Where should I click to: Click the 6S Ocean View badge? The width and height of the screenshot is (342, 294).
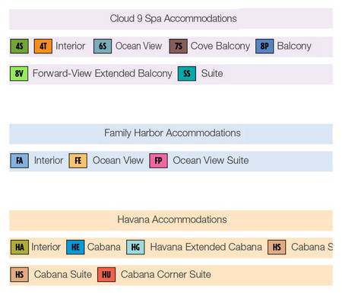[x=103, y=46]
